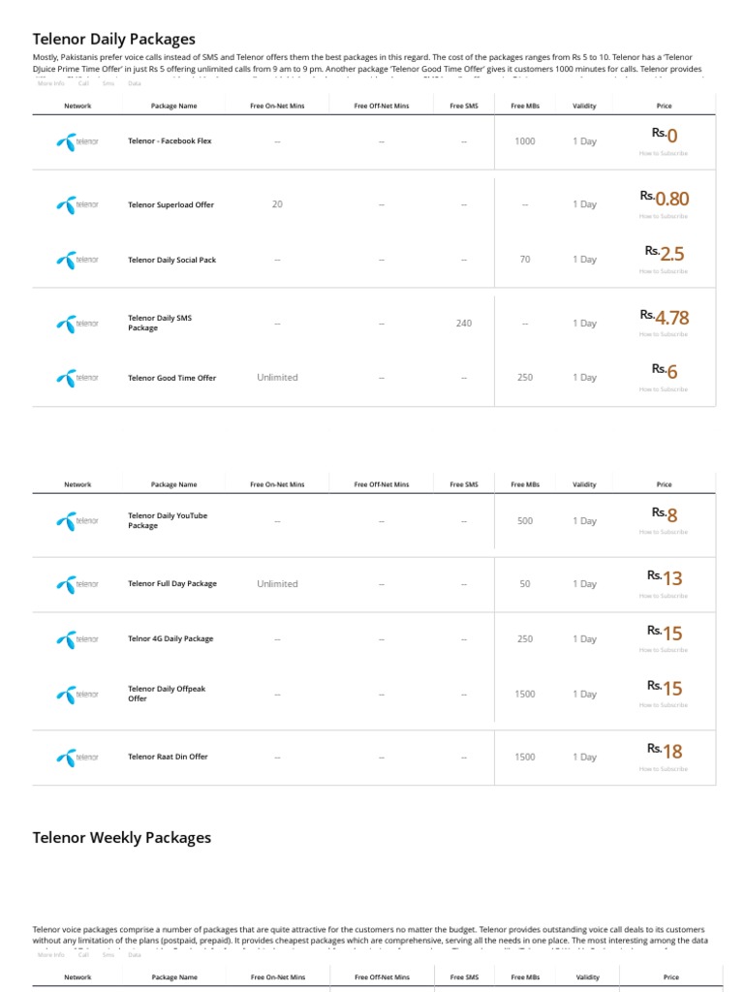Click Telenor logo in Daily YouTube Package row

coord(77,521)
